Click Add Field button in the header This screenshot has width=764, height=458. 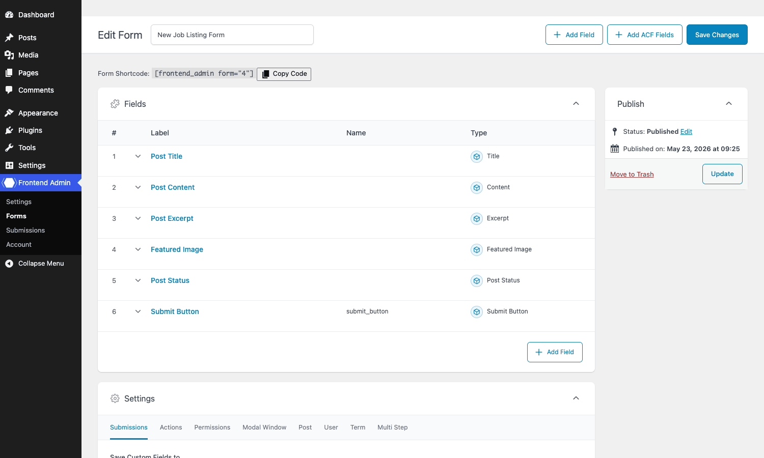(x=574, y=35)
